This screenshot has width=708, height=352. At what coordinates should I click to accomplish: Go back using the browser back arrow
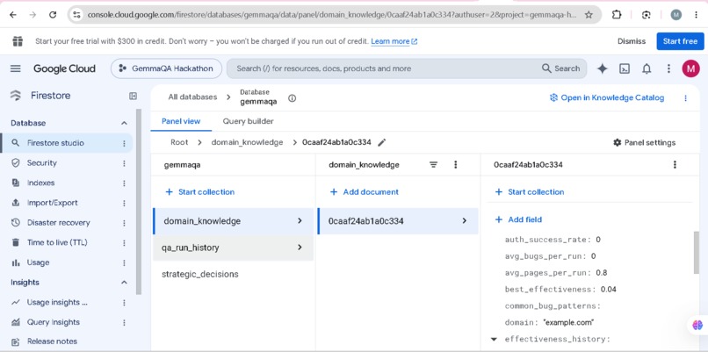13,15
